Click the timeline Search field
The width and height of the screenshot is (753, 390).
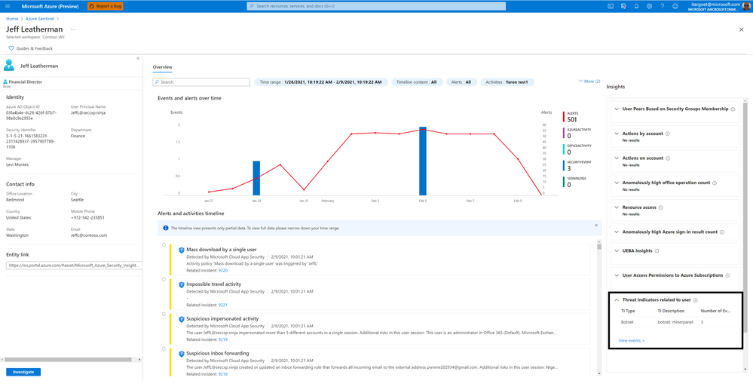pos(201,82)
